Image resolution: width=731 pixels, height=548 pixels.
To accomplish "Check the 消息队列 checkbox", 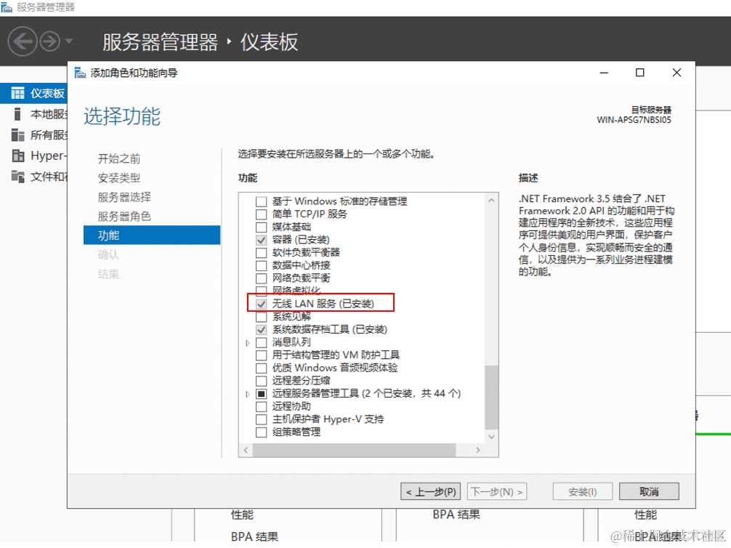I will (262, 343).
